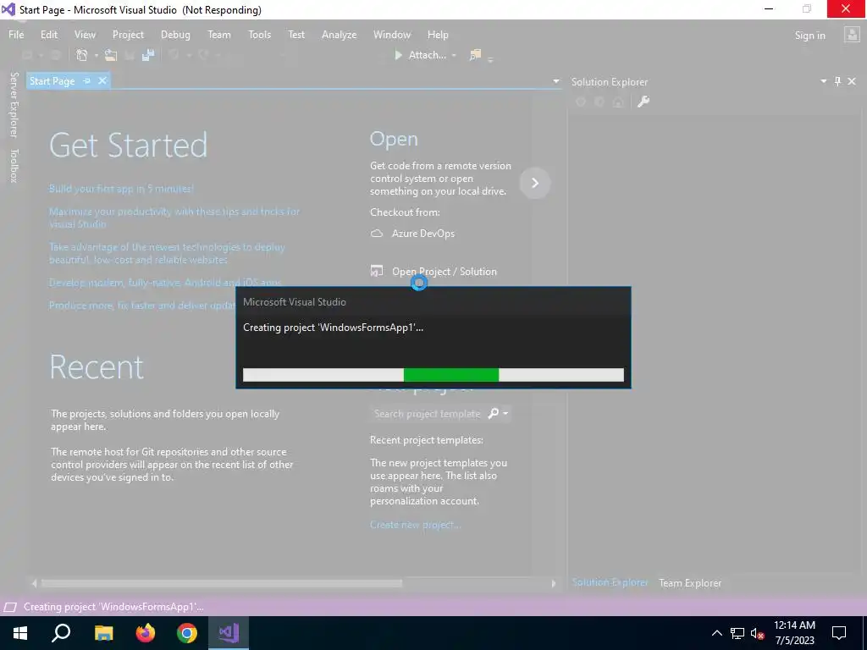Toggle Solution Explorer auto hide pin
867x650 pixels.
[x=837, y=81]
